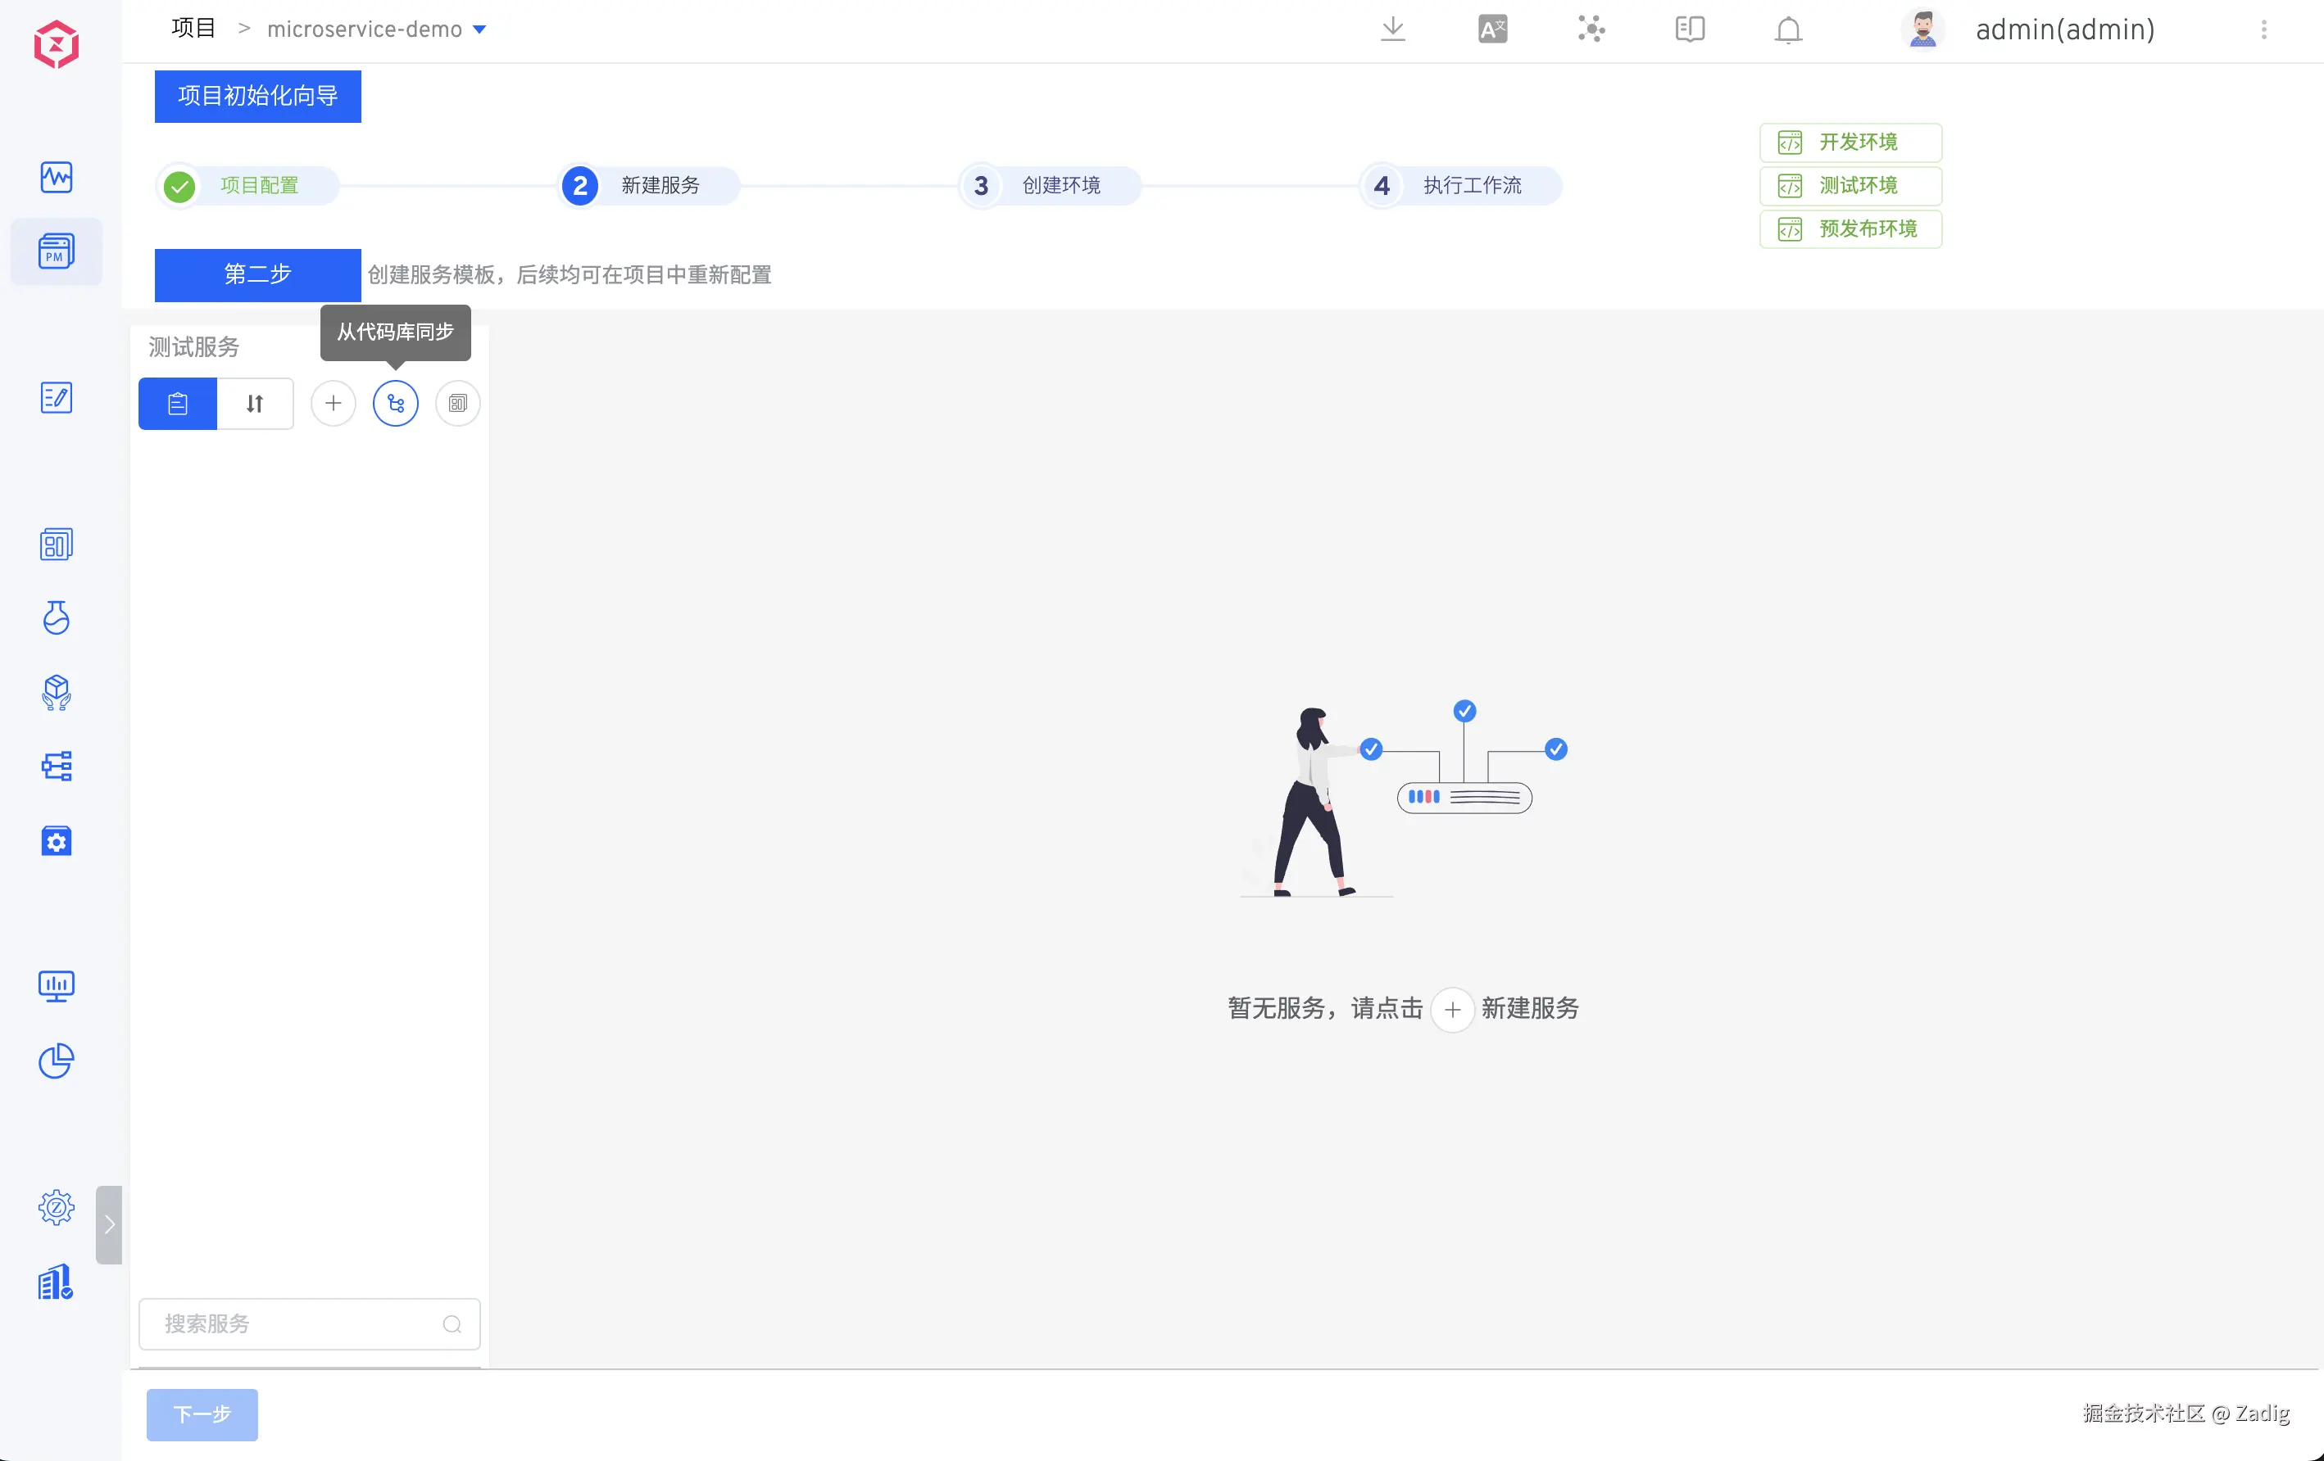Click the template icon next to sync button
The height and width of the screenshot is (1461, 2324).
tap(457, 403)
